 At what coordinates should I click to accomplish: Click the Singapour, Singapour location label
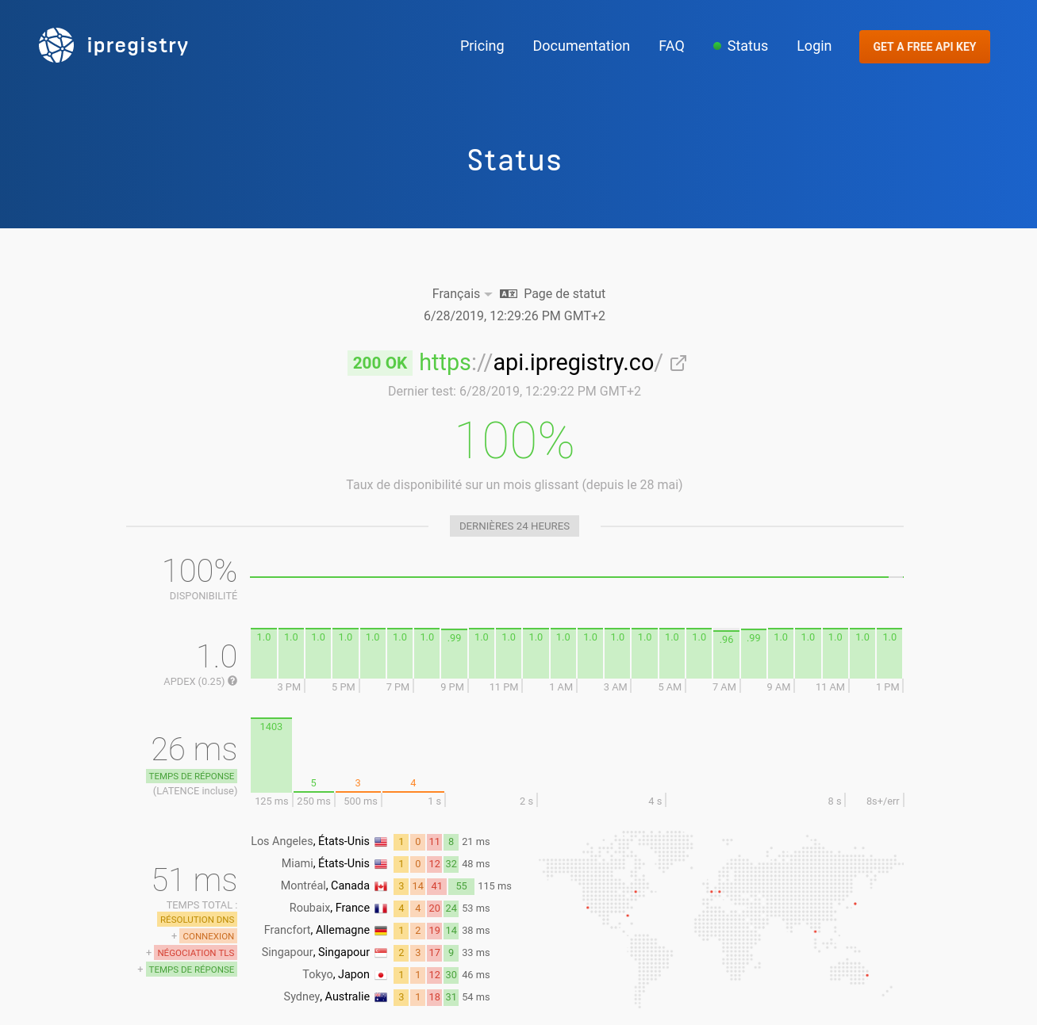pyautogui.click(x=316, y=952)
